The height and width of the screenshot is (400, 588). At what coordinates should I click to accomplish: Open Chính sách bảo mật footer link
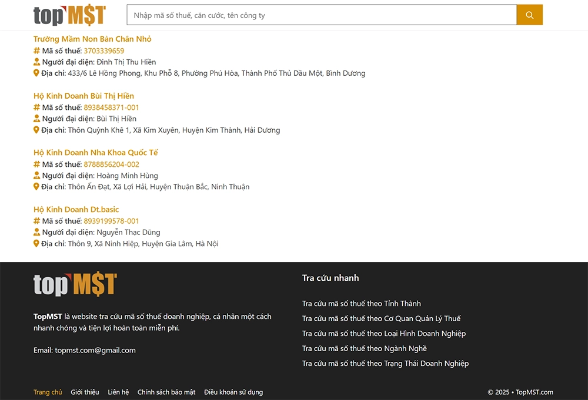pyautogui.click(x=166, y=392)
